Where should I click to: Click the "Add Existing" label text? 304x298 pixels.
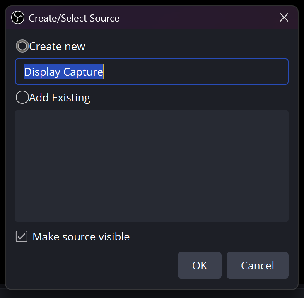[x=60, y=98]
